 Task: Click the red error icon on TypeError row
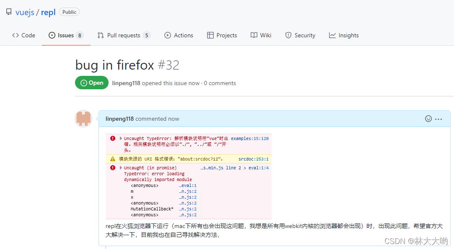[x=113, y=138]
